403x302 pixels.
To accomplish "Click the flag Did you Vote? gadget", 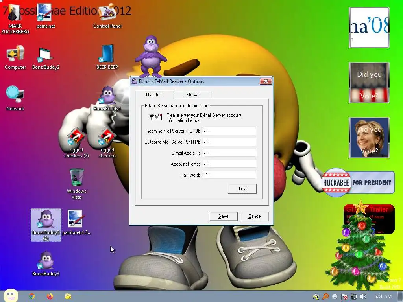I will click(369, 83).
